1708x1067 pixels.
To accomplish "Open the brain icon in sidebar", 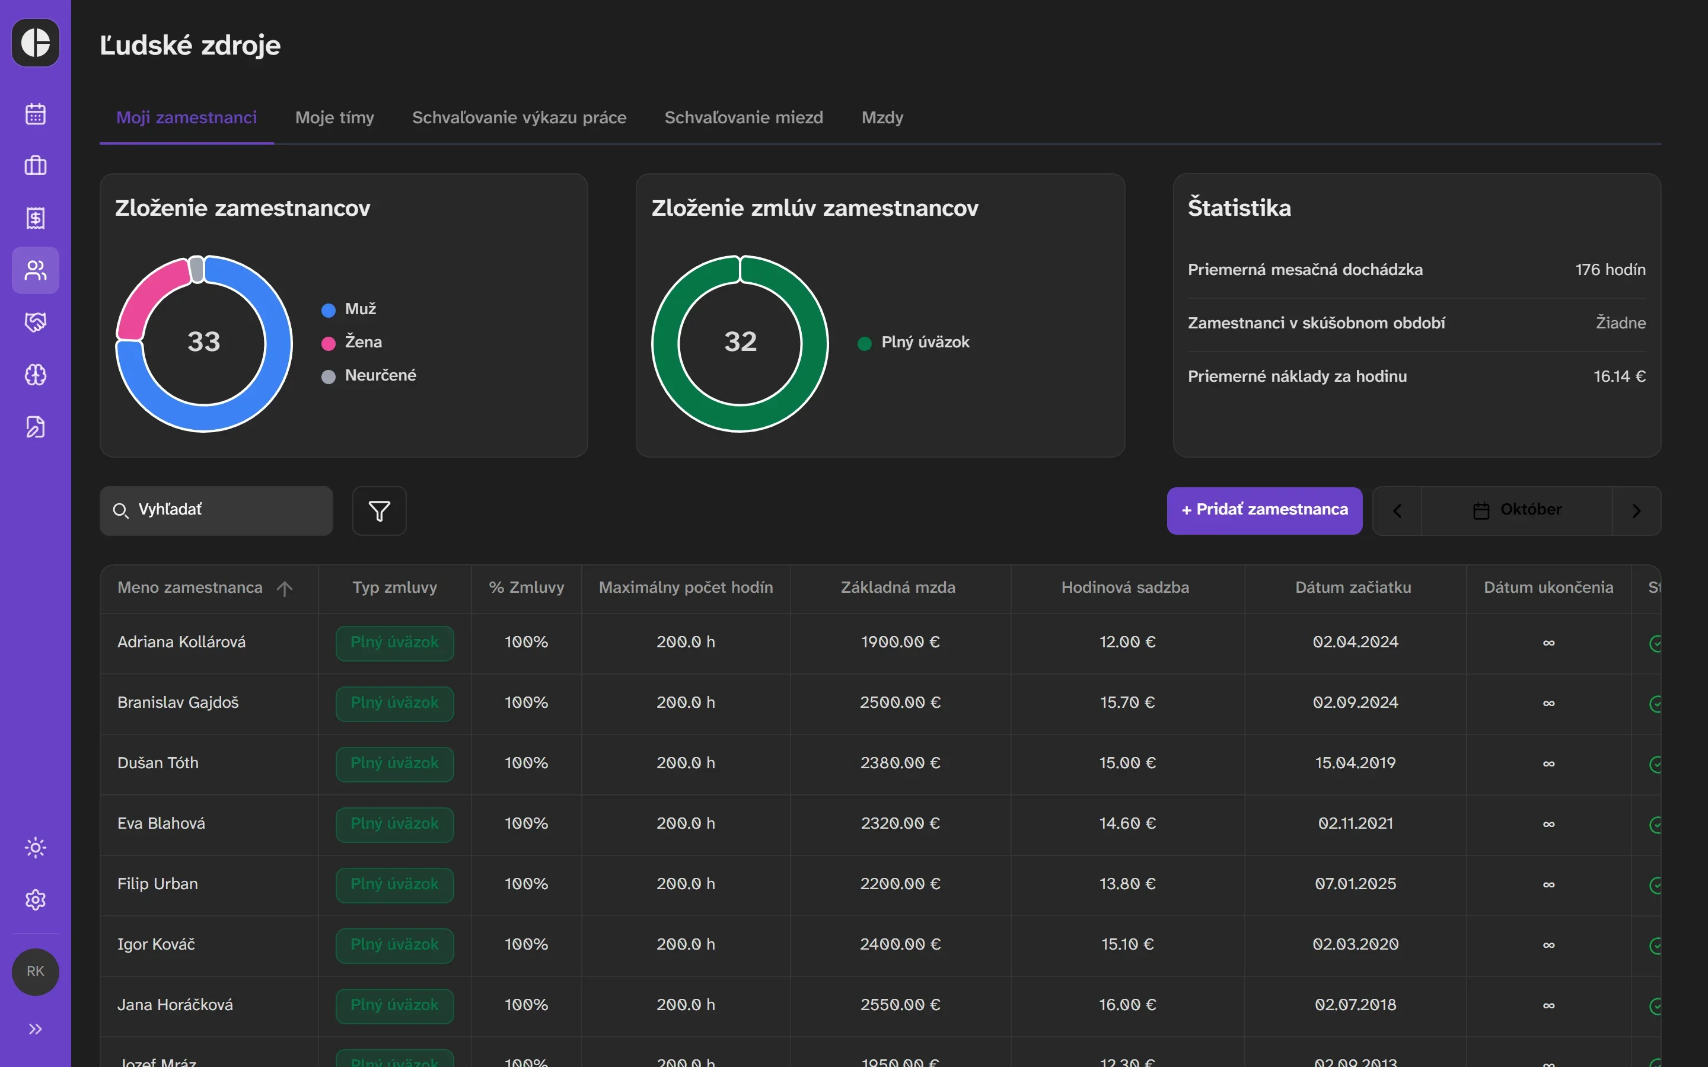I will (36, 375).
